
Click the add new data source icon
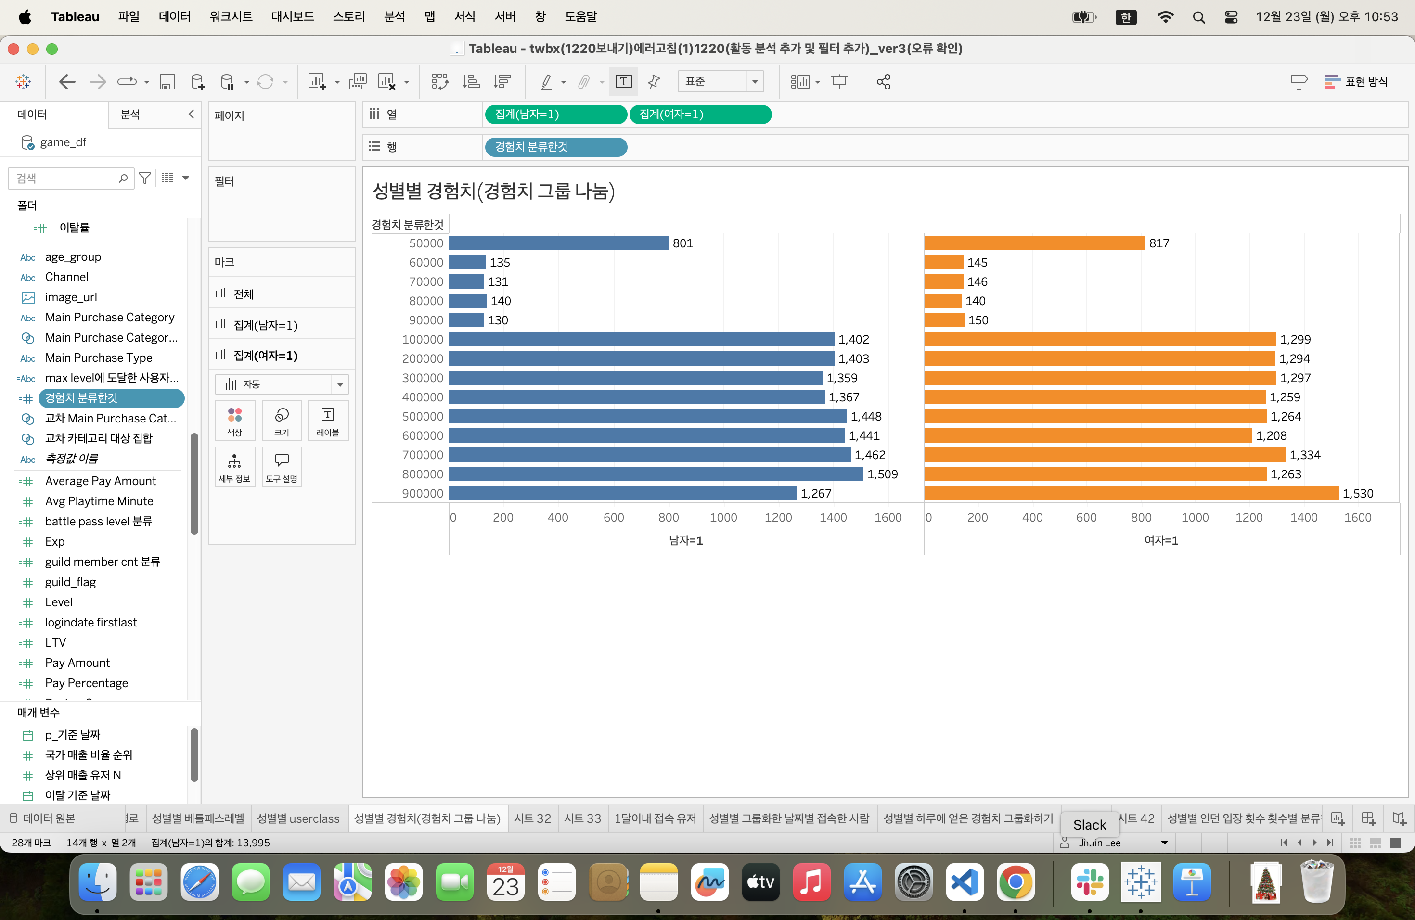[197, 81]
